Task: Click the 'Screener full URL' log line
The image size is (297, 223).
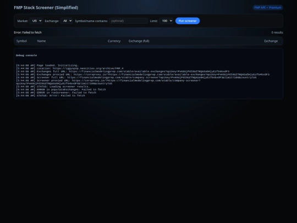Action: coord(136,78)
